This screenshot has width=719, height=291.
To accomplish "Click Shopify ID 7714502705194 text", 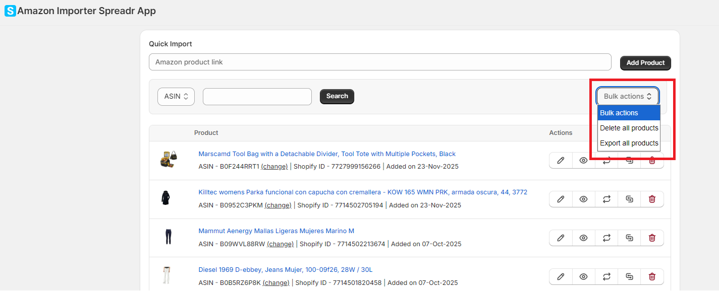I will [341, 205].
